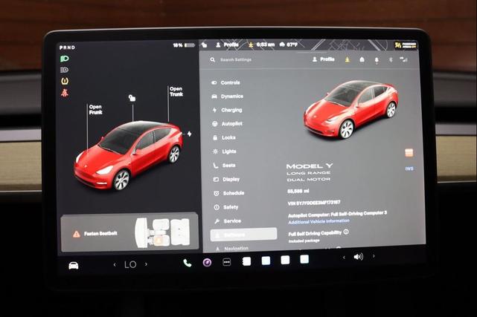
Task: Open the Service settings menu
Action: point(228,221)
